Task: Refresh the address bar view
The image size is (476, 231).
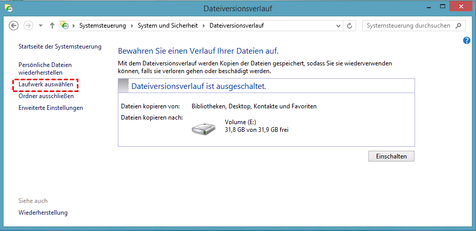Action: [x=349, y=26]
